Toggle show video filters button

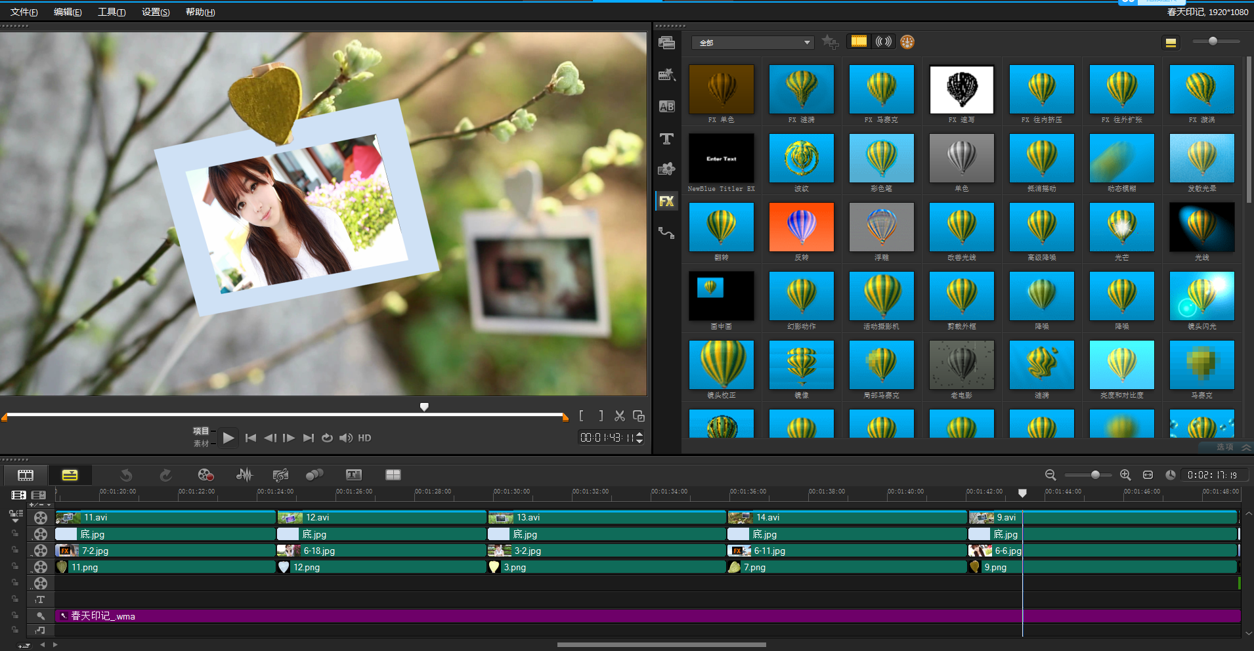tap(859, 41)
